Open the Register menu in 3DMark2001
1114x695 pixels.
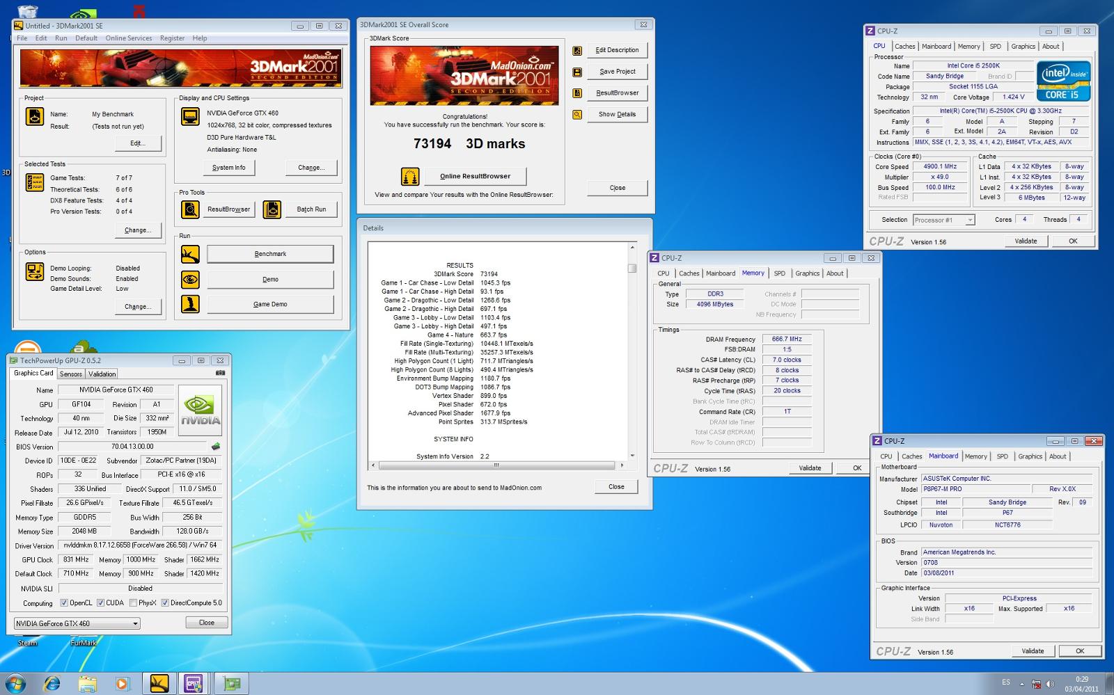tap(173, 38)
